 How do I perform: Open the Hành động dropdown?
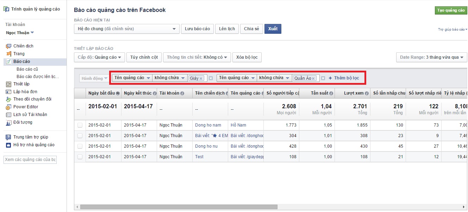(x=94, y=78)
